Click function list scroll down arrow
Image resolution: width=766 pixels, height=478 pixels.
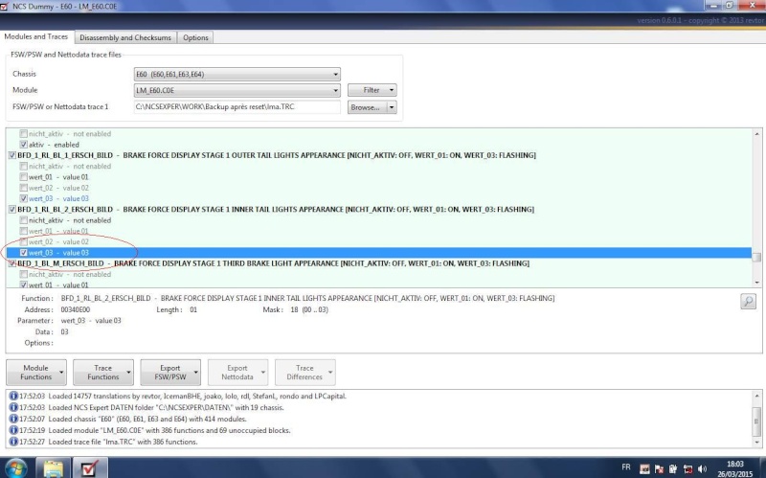click(756, 283)
